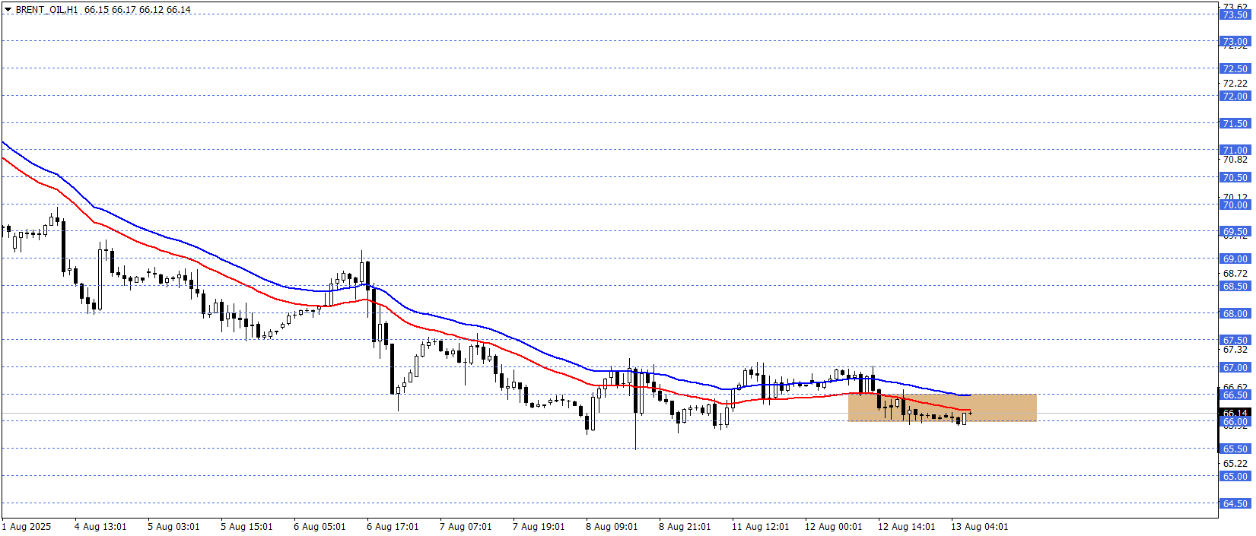Screen dimensions: 1256x536
Task: Click the 6 Aug 17:01 time label
Action: point(393,526)
